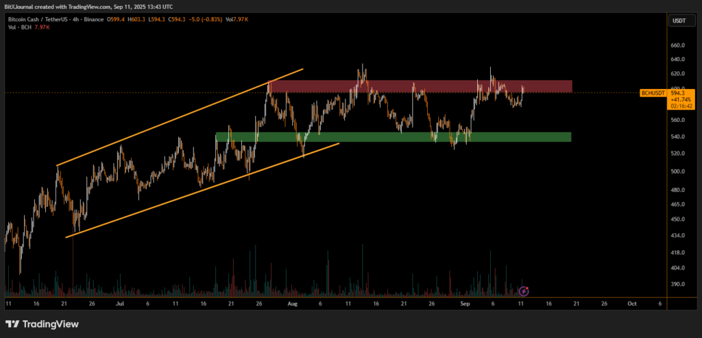Click the 390.0 price axis label

677,285
